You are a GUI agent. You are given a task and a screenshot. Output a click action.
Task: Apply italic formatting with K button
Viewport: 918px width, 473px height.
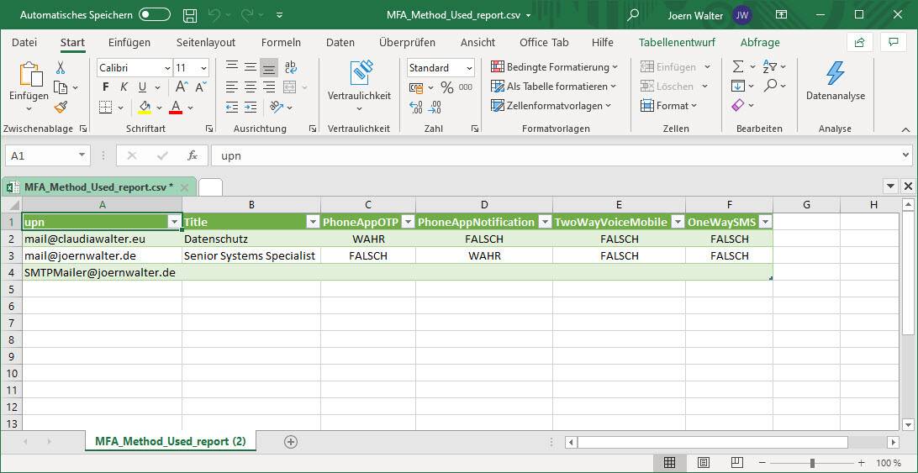tap(124, 87)
